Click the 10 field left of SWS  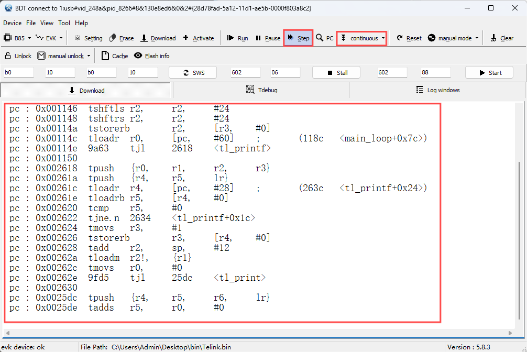(x=143, y=72)
